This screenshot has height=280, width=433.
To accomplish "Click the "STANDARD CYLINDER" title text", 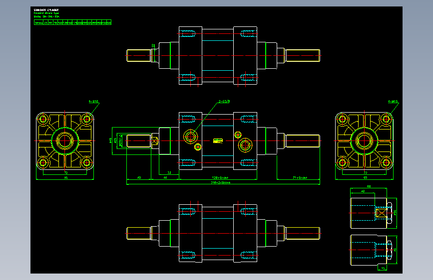I will click(x=46, y=10).
